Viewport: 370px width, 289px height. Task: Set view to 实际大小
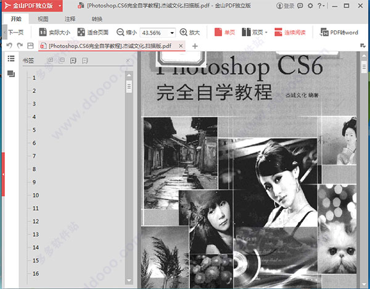54,32
